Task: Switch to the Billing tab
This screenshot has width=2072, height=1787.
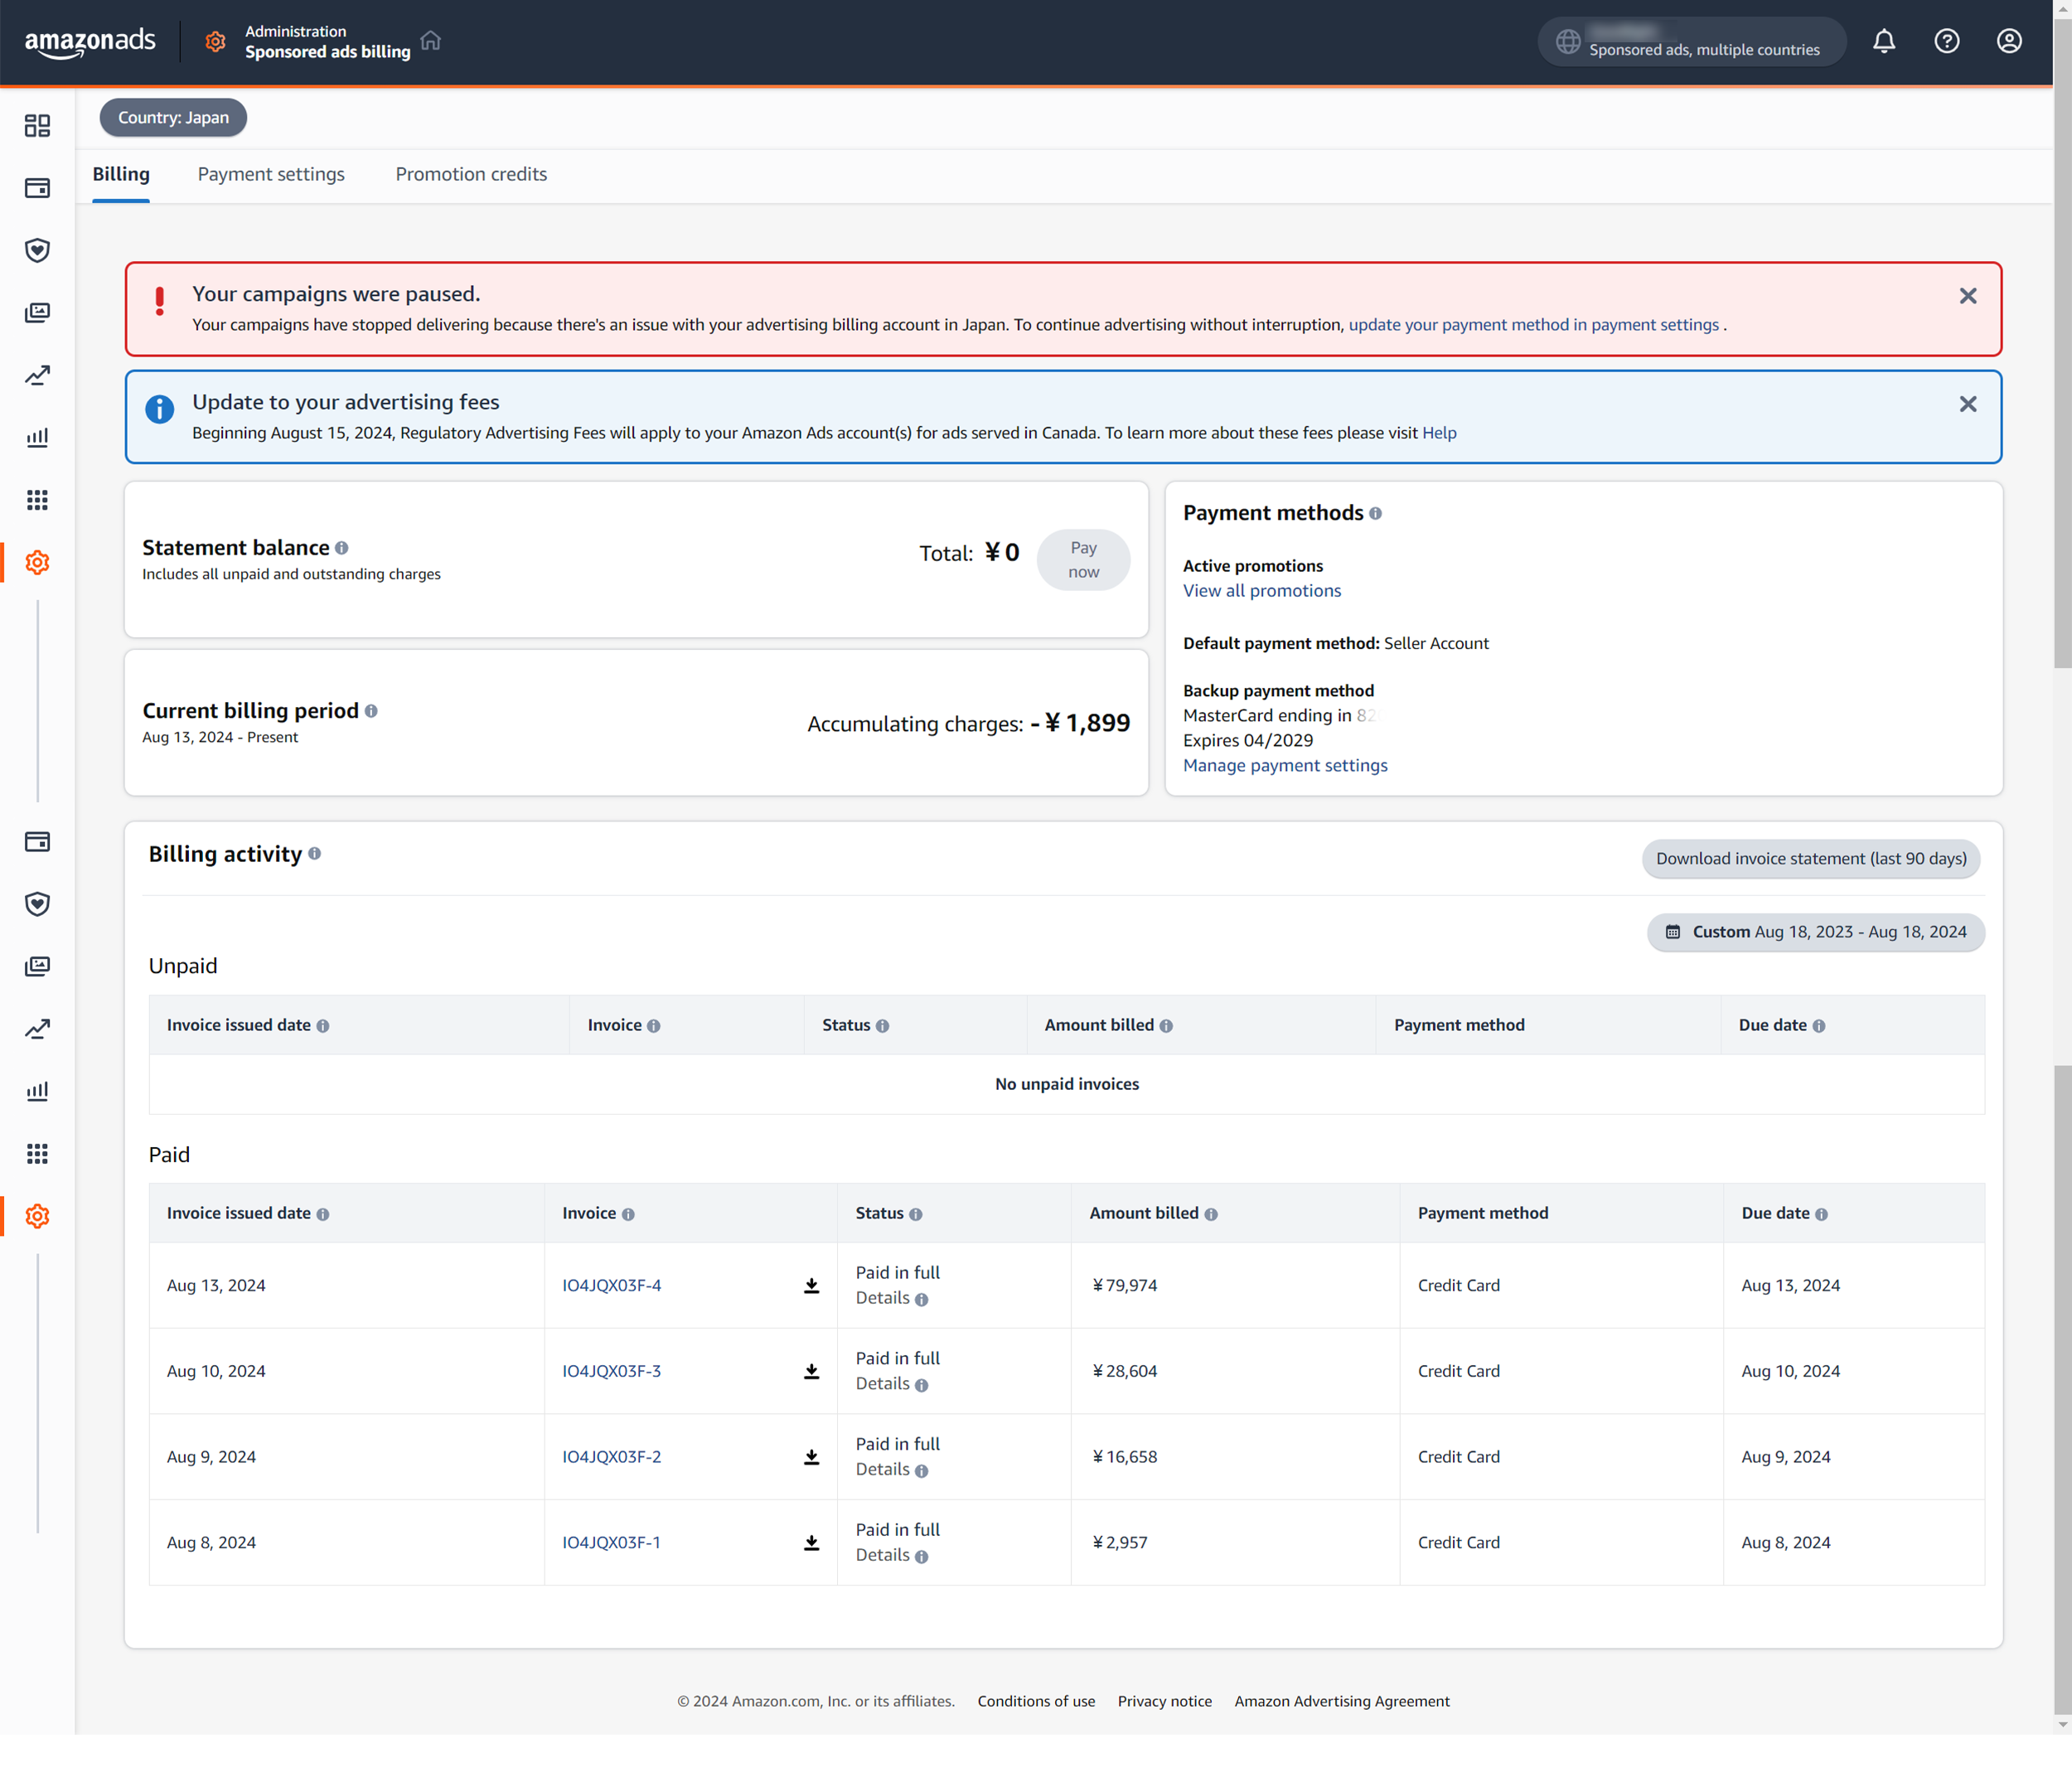Action: [x=121, y=174]
